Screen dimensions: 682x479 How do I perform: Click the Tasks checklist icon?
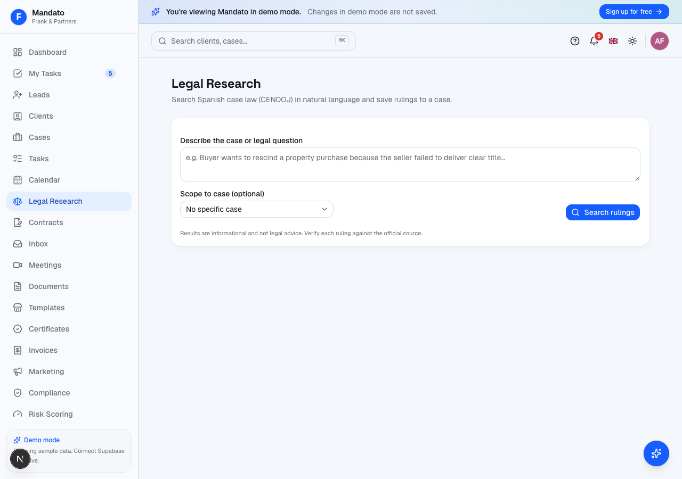(18, 159)
